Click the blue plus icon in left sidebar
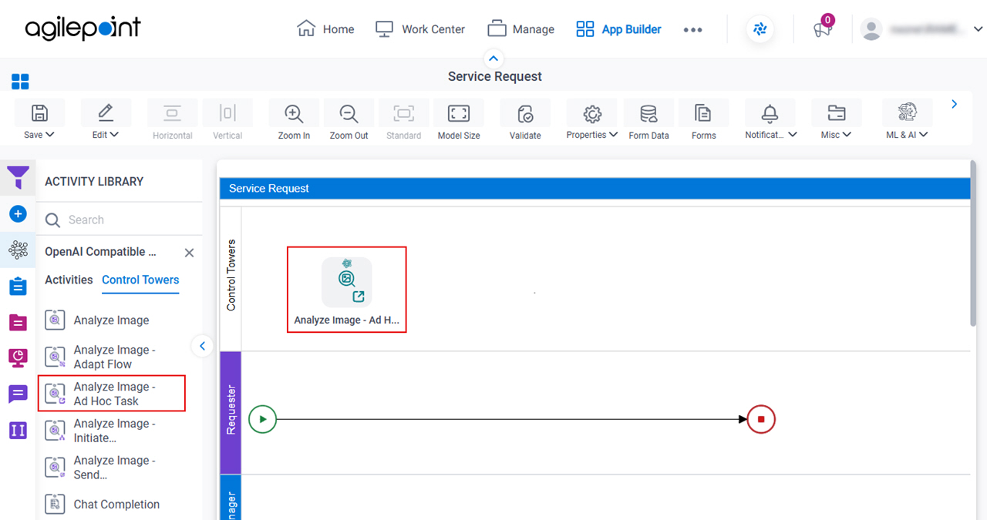This screenshot has height=520, width=987. click(18, 214)
